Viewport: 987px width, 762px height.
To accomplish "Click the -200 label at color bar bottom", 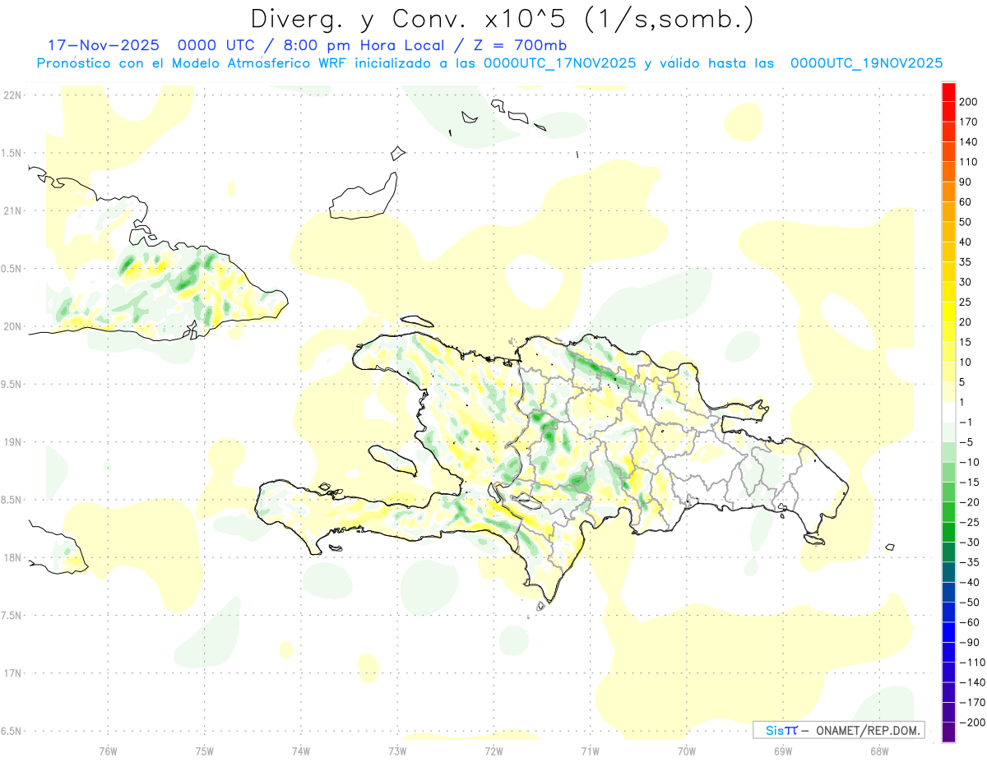I will point(972,723).
